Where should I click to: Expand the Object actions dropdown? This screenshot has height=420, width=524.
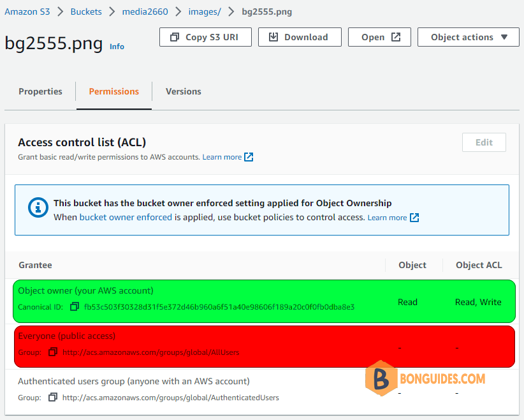pyautogui.click(x=468, y=37)
